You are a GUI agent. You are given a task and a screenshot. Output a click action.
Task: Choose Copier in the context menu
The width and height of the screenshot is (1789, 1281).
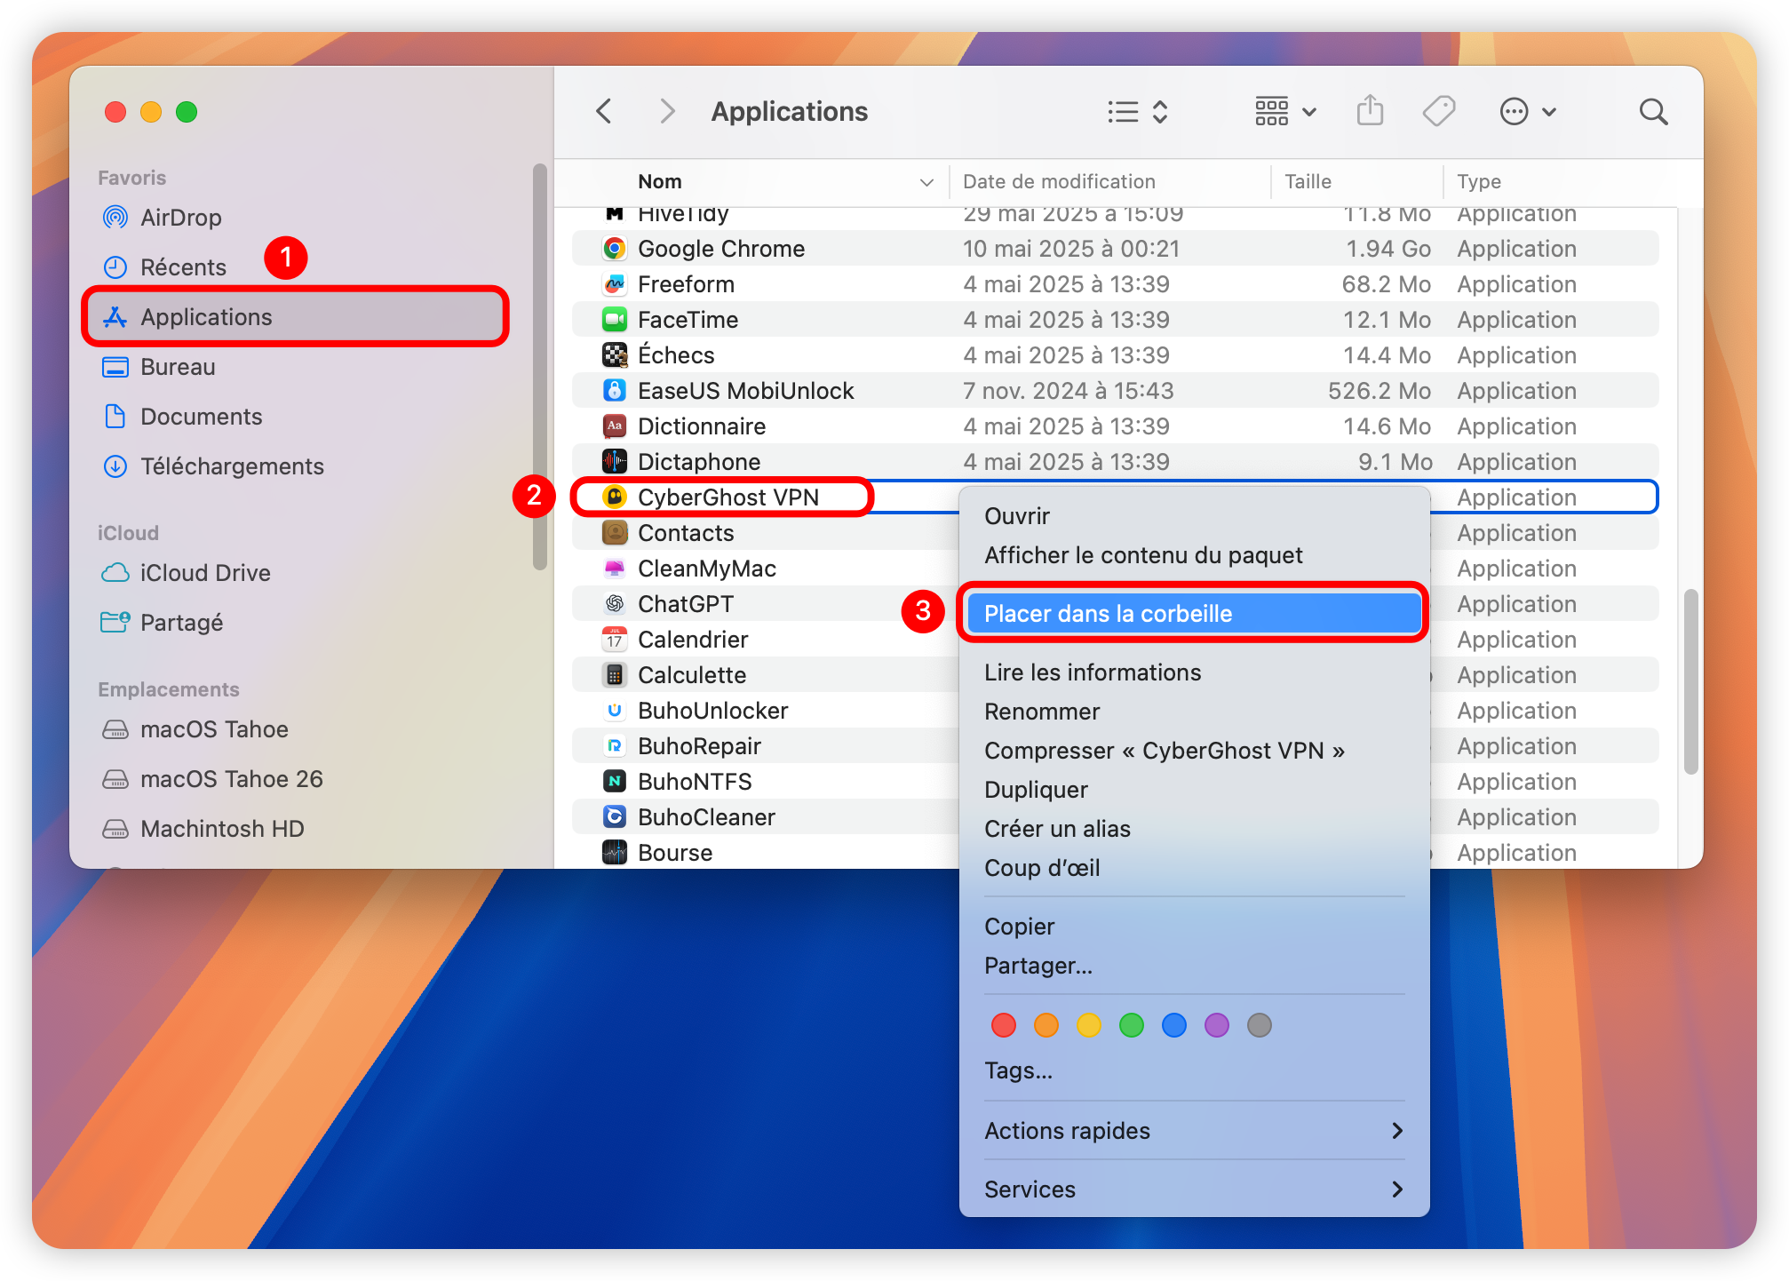point(1194,927)
